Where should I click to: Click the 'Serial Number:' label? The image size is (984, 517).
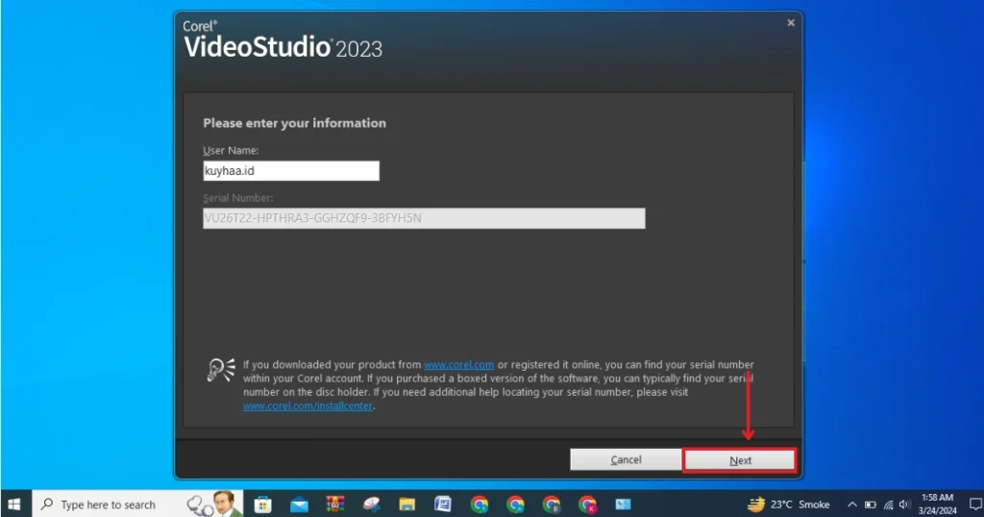coord(238,198)
